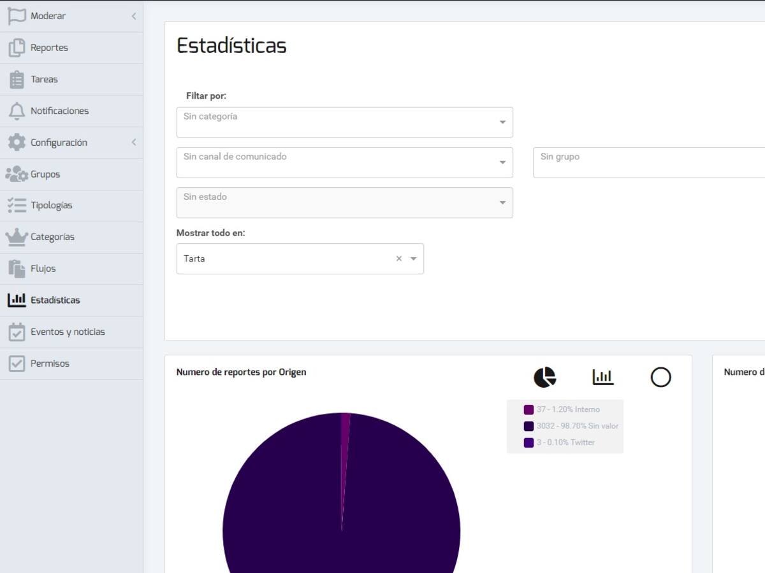Open the Sin categoría dropdown
Image resolution: width=765 pixels, height=573 pixels.
pos(344,122)
